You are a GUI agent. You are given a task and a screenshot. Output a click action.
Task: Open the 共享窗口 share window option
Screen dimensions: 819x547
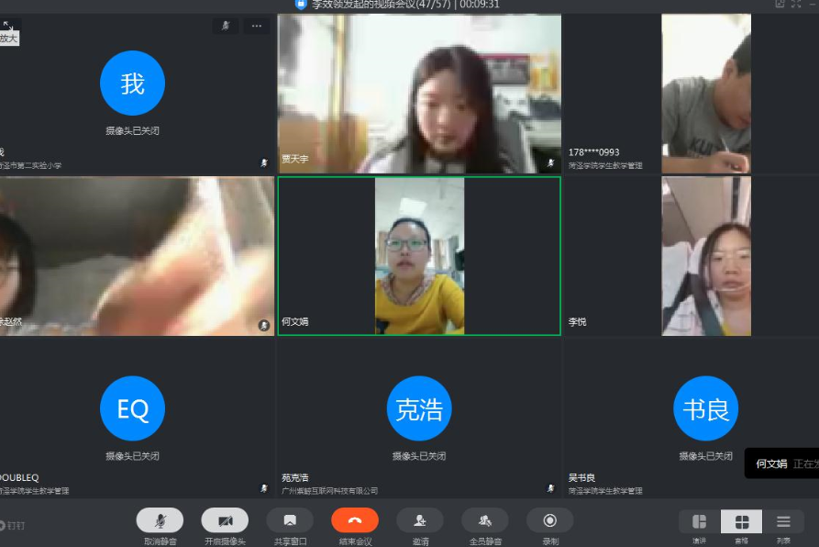pos(290,520)
